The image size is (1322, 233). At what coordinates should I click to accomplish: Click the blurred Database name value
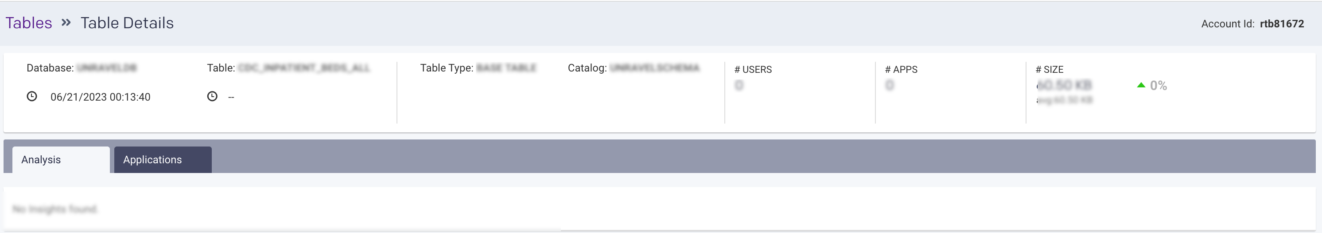[107, 68]
